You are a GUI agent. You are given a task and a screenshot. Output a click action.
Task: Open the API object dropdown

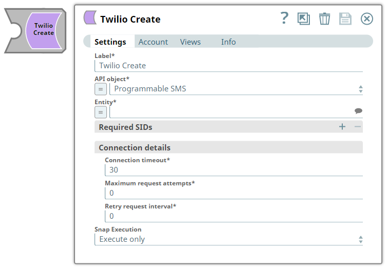236,89
